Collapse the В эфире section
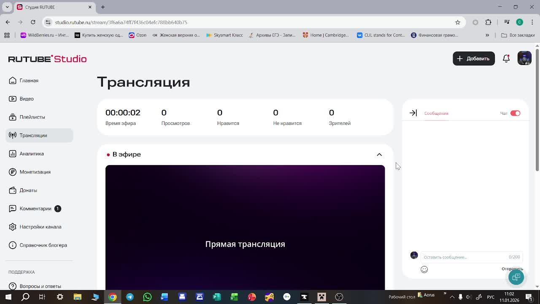 point(379,155)
